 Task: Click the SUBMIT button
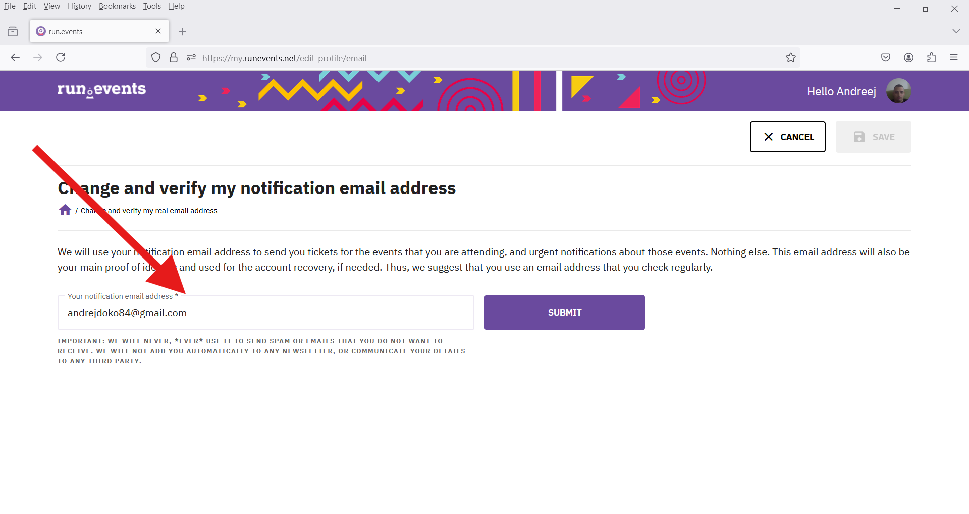pos(565,312)
